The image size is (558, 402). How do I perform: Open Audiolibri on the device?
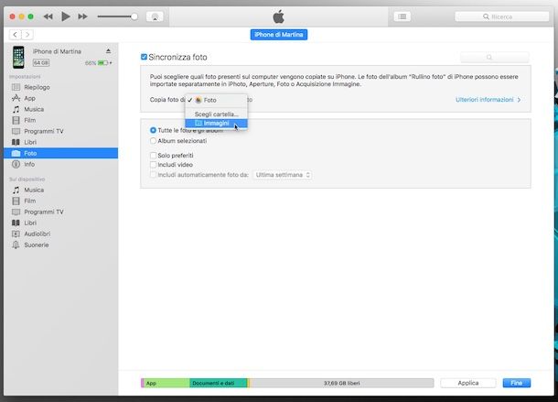(61, 234)
